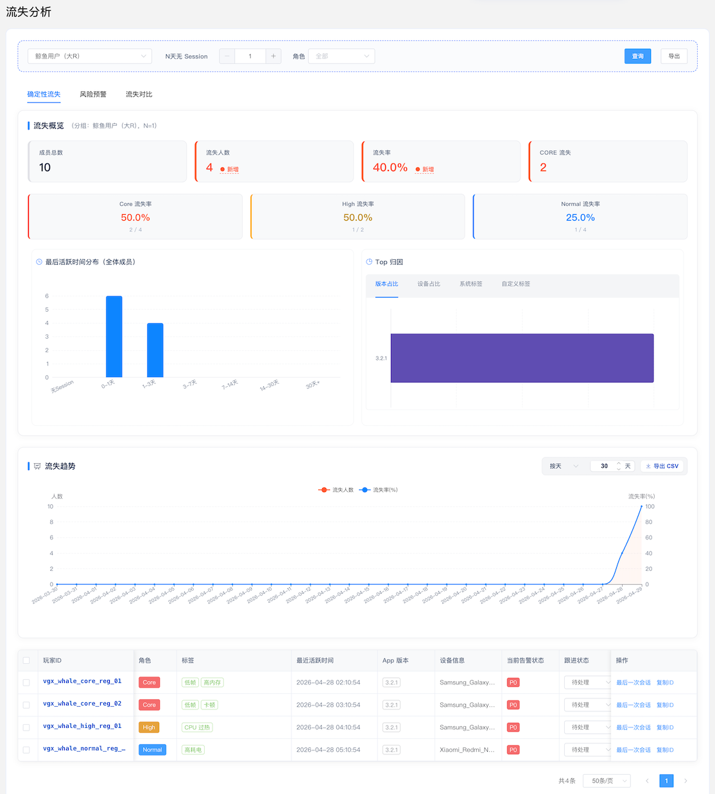Viewport: 715px width, 794px height.
Task: Open the 角色 全部 dropdown
Action: [x=341, y=56]
